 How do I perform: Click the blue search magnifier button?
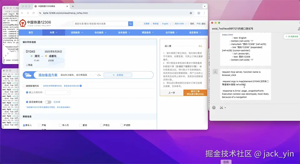[x=131, y=24]
